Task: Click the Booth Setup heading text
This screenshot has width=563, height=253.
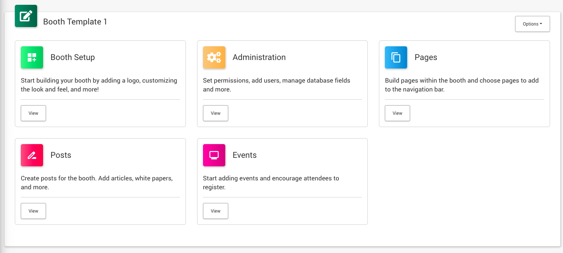Action: click(73, 57)
